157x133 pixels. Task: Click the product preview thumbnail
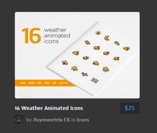click(77, 55)
